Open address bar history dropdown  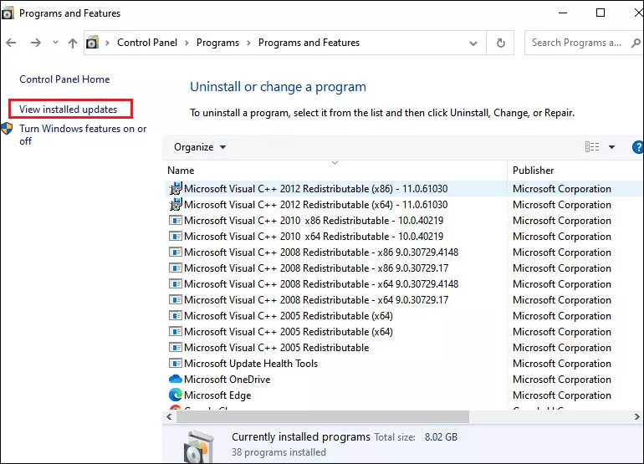473,43
